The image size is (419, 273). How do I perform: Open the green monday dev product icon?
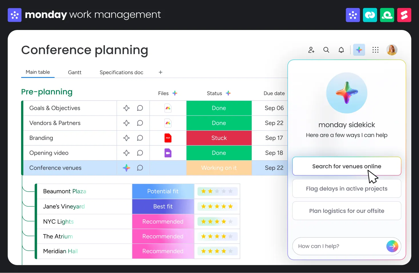[387, 15]
